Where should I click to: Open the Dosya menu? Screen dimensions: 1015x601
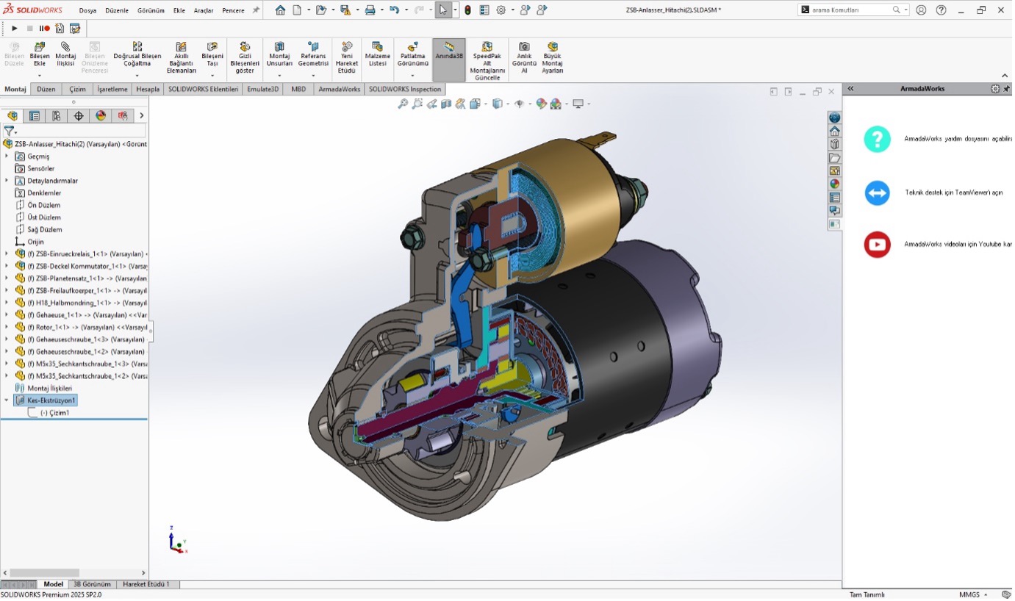tap(87, 10)
